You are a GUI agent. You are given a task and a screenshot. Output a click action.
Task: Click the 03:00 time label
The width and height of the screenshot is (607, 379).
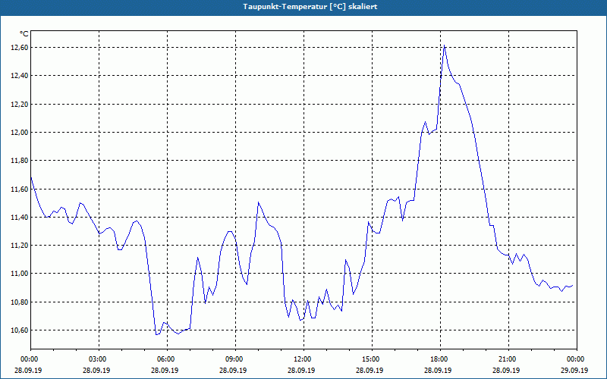click(x=99, y=359)
